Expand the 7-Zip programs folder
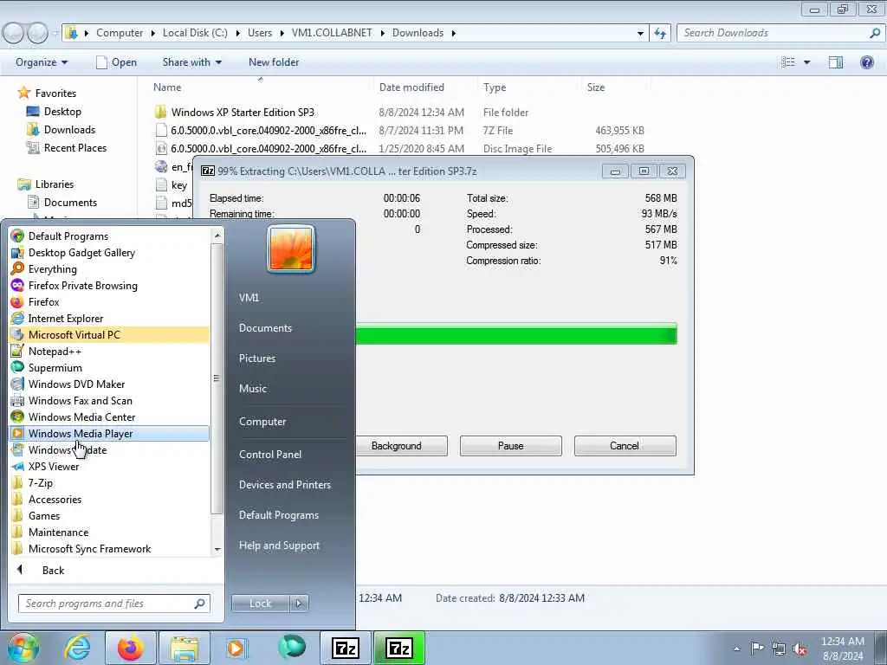 pyautogui.click(x=40, y=483)
